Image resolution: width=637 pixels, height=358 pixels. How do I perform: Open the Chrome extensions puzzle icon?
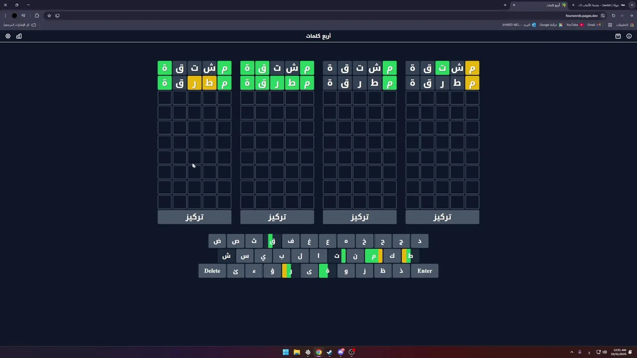(x=37, y=15)
